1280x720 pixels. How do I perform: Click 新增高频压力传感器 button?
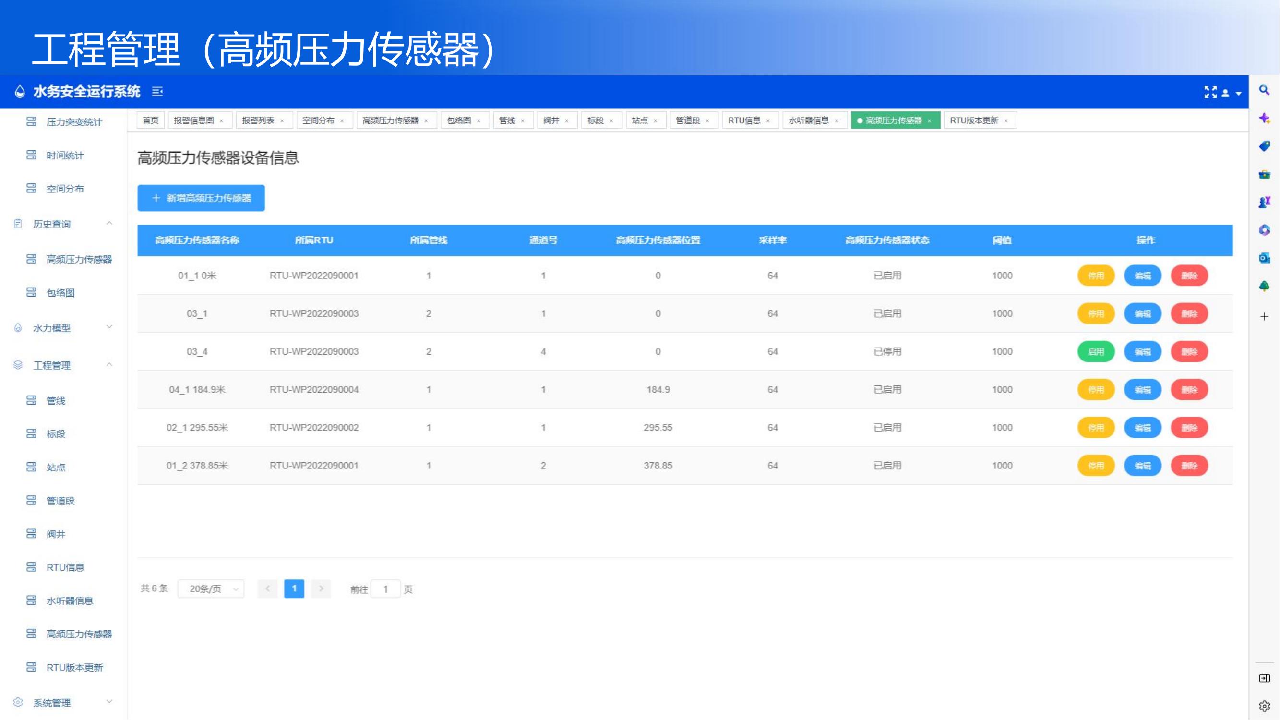201,198
